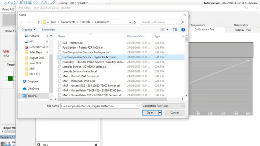Open the Pictures quick access folder
The height and width of the screenshot is (146, 260).
[34, 36]
